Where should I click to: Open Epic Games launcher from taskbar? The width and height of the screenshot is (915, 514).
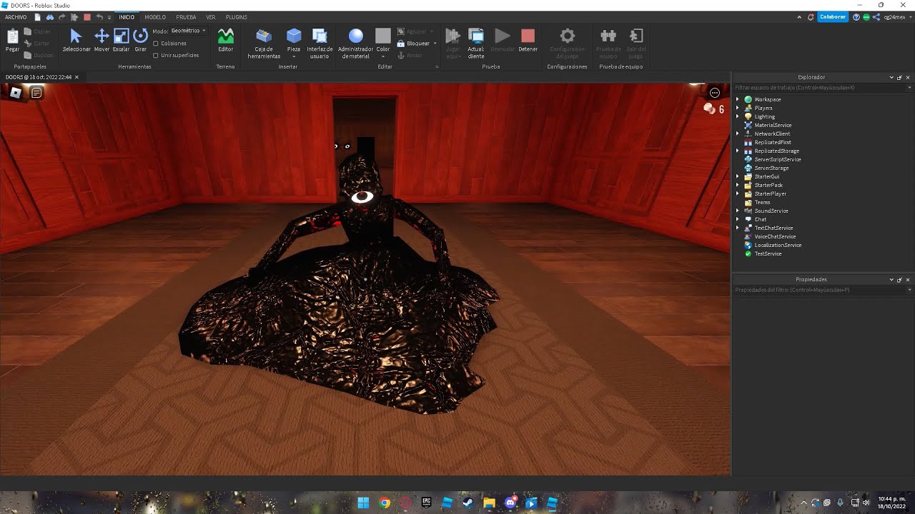tap(426, 503)
